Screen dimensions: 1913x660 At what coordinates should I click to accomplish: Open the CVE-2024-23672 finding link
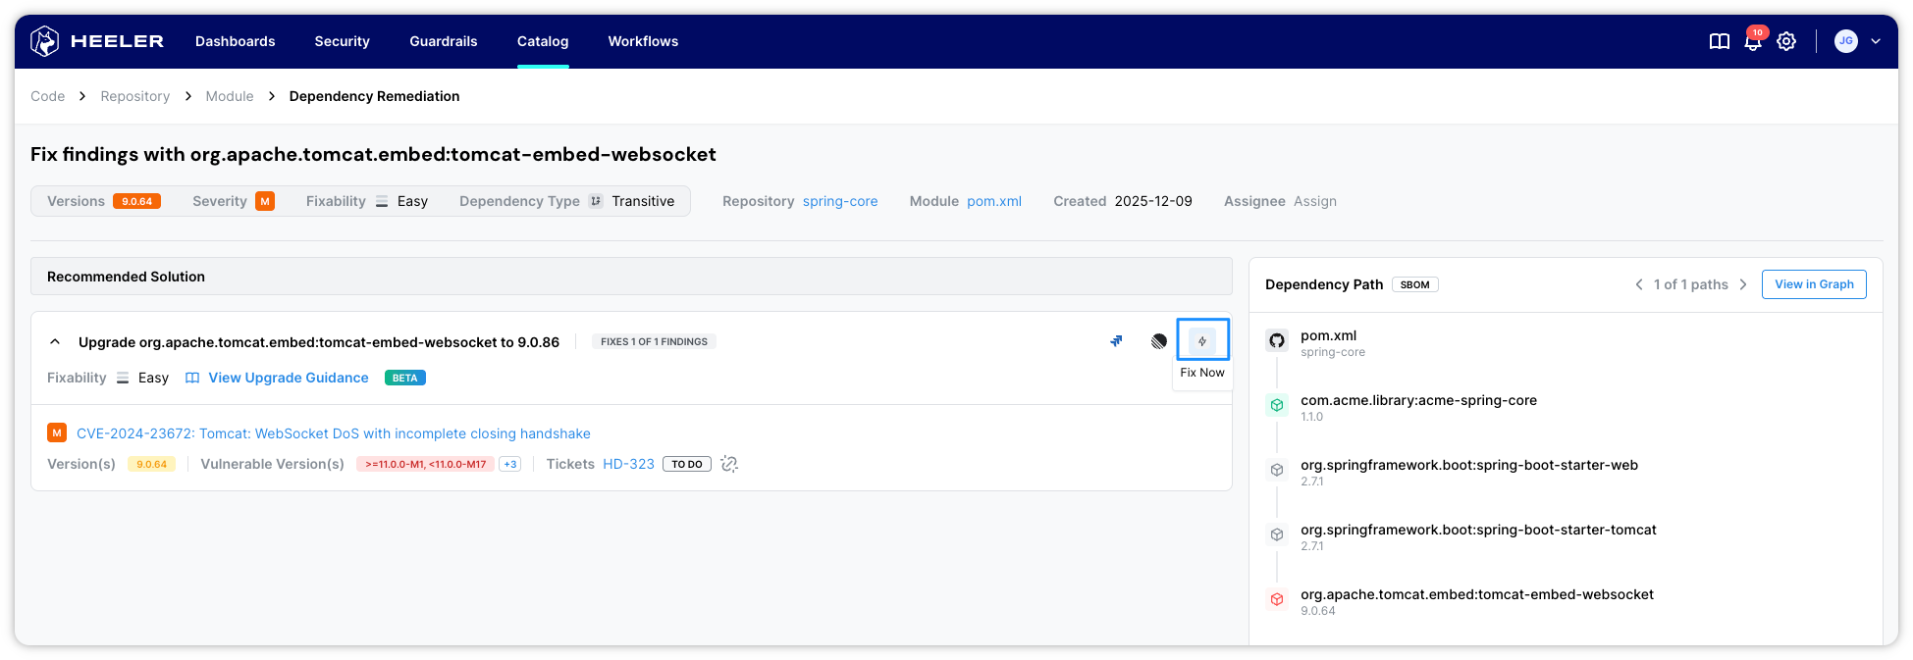tap(333, 433)
